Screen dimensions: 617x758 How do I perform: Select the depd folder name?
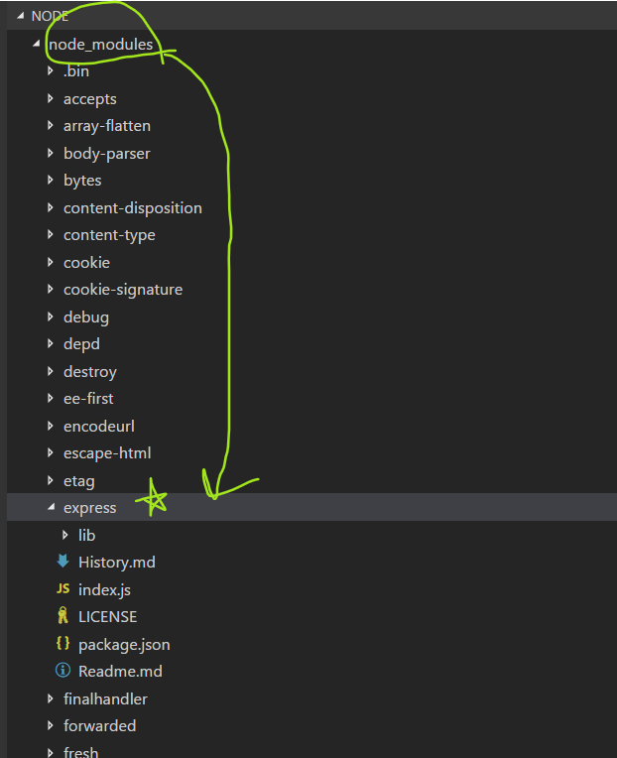point(81,344)
